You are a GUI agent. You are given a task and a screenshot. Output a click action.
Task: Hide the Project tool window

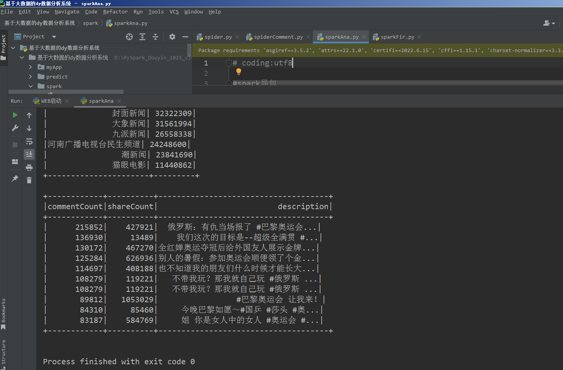tap(185, 37)
